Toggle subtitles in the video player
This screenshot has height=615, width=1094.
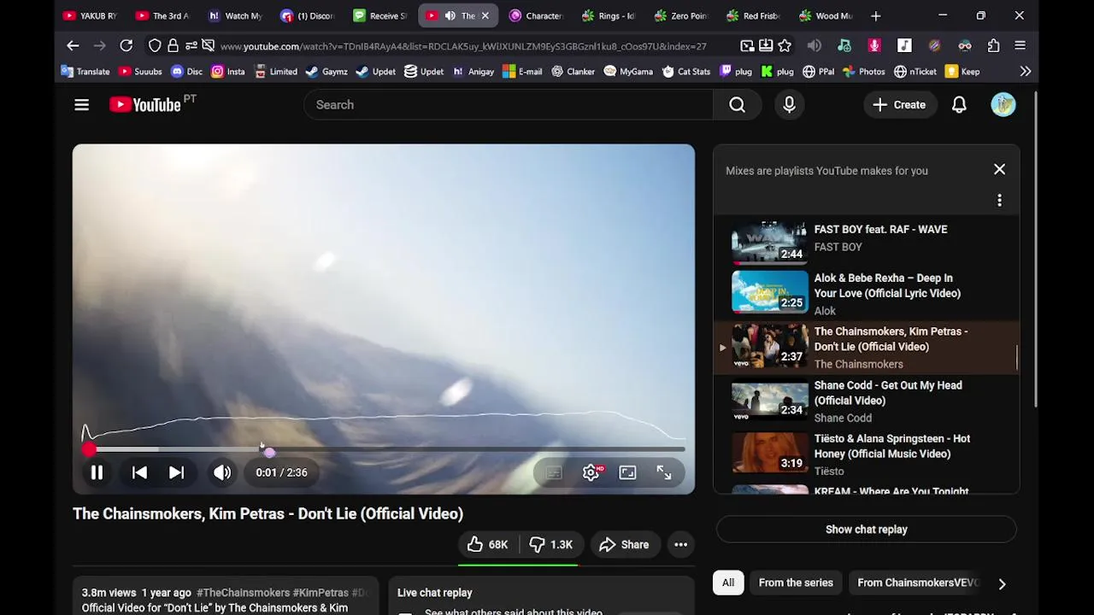click(x=554, y=472)
